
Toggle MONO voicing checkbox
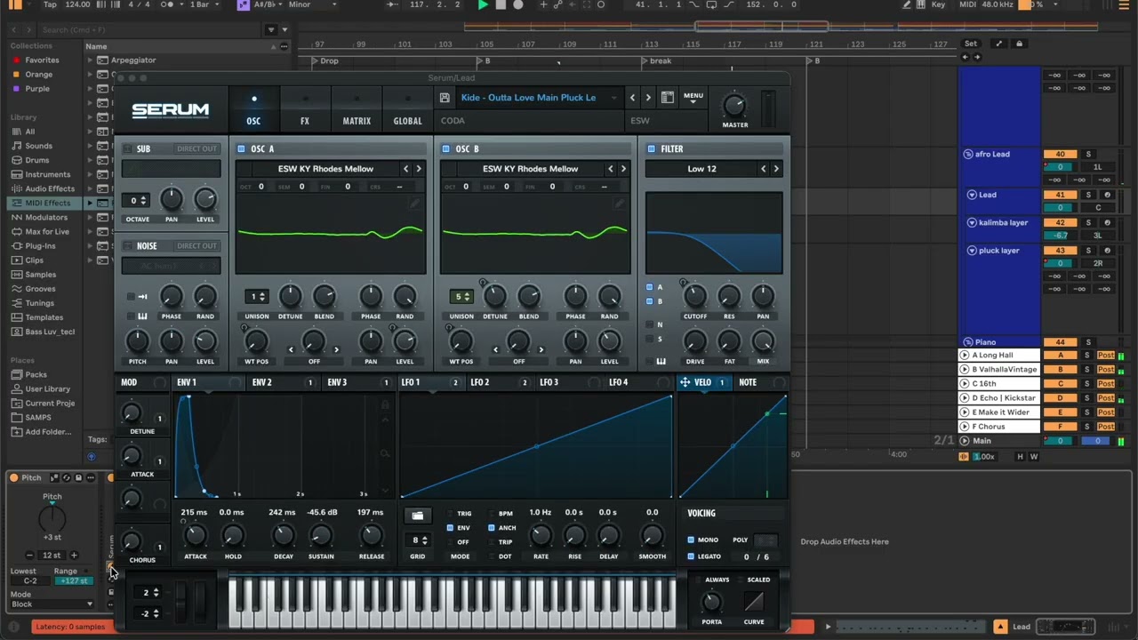point(691,540)
